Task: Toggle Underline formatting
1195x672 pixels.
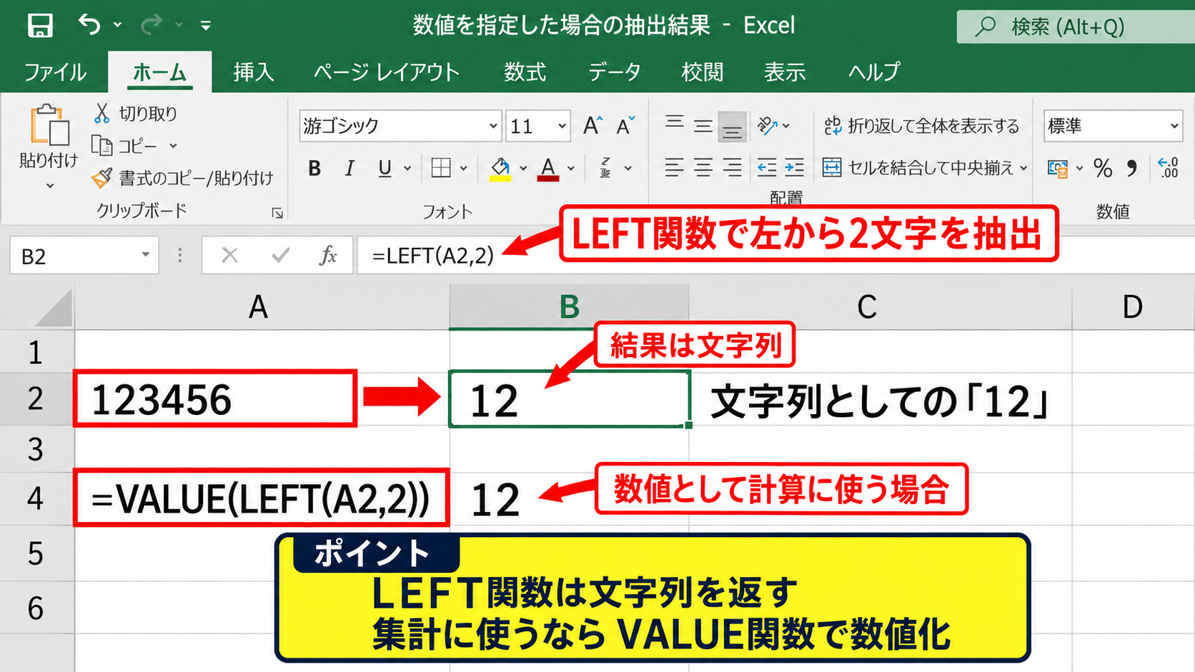Action: [385, 169]
